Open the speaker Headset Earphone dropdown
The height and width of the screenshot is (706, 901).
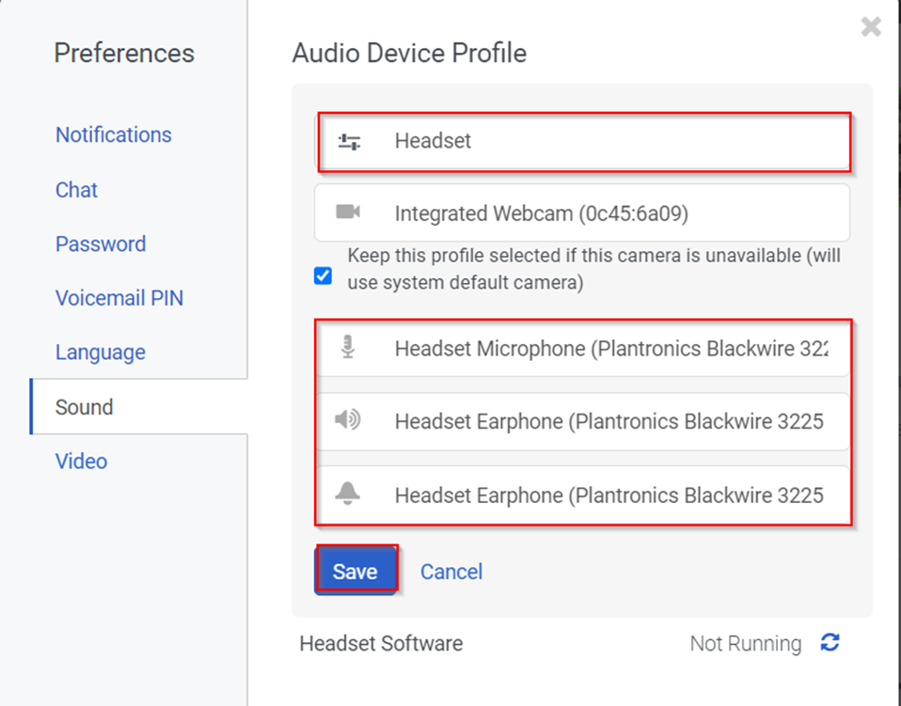(x=609, y=421)
